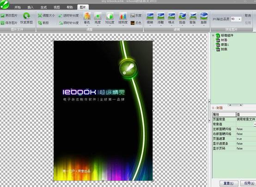Select the 标准组件 tree root
Screen dimensions: 256x187
pyautogui.click(x=227, y=35)
